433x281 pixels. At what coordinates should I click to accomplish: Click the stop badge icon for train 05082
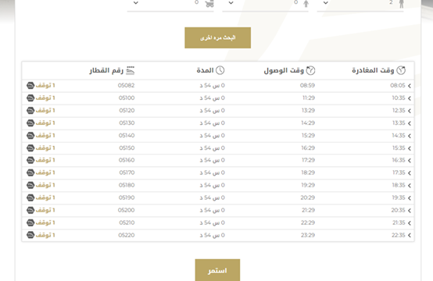point(30,86)
